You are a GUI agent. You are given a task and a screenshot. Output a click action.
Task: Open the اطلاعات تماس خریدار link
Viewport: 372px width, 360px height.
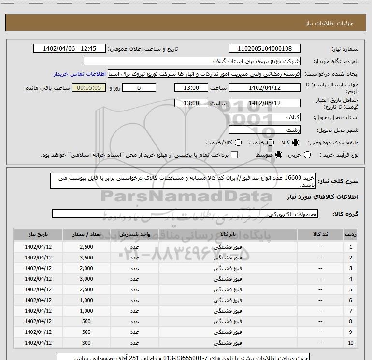point(80,74)
